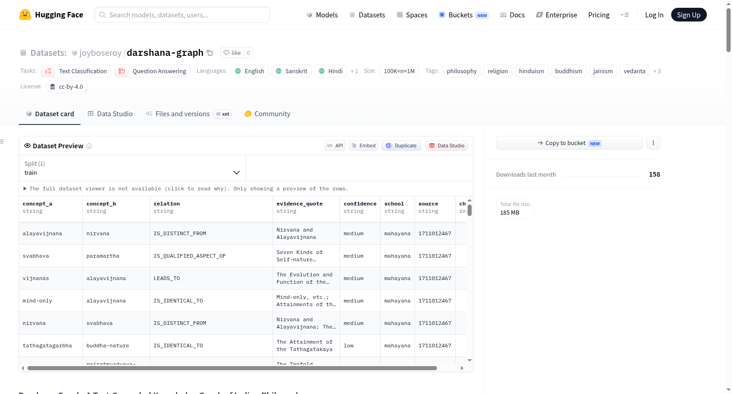Click the table scroll down arrow
Viewport: 732px width, 394px height.
(469, 361)
